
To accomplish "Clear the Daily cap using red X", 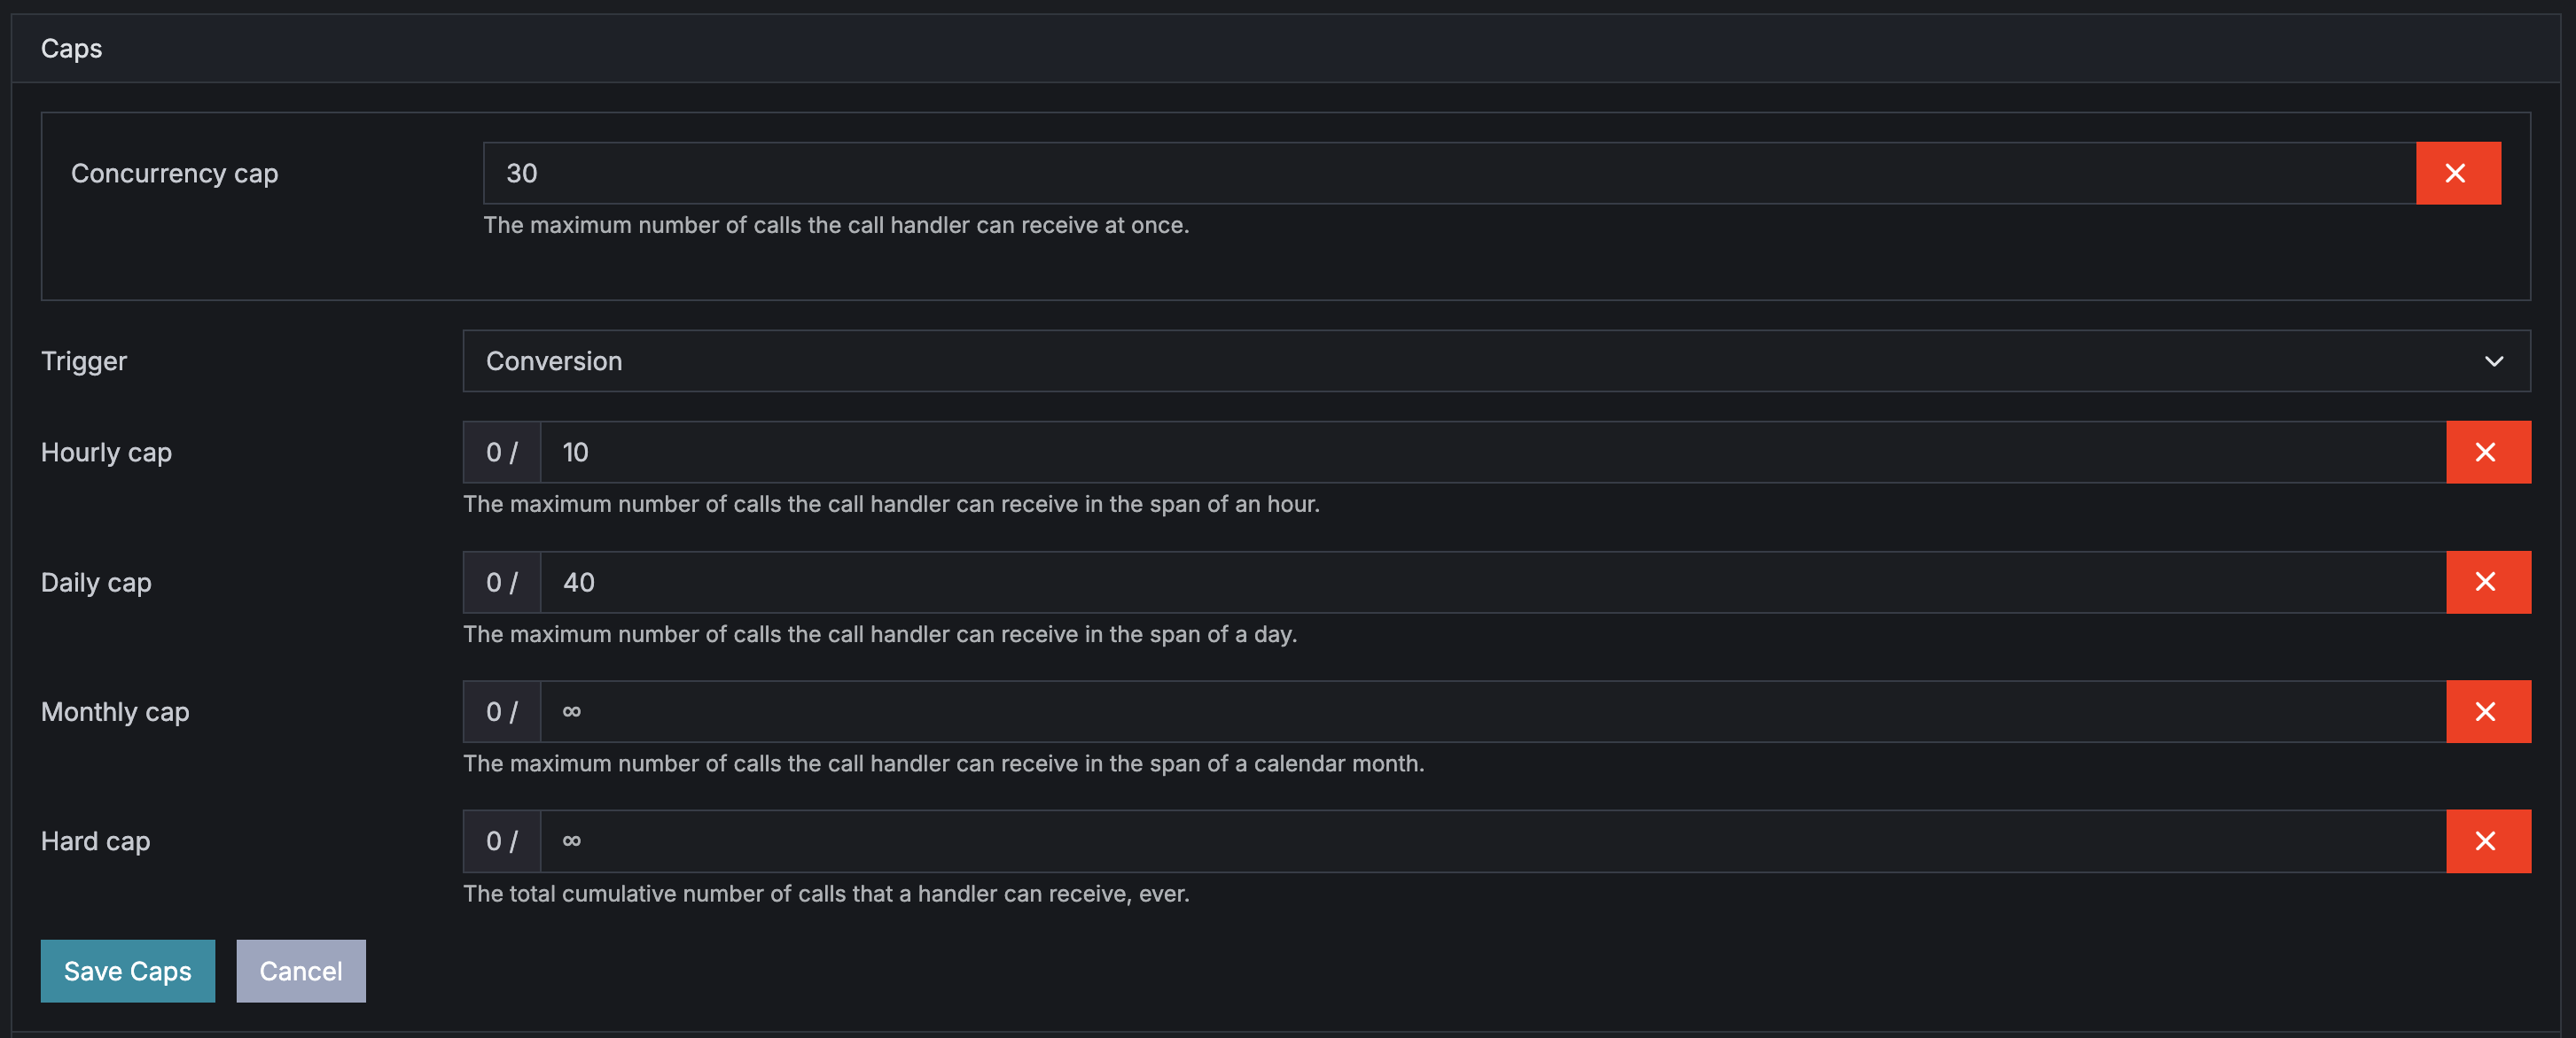I will 2487,582.
